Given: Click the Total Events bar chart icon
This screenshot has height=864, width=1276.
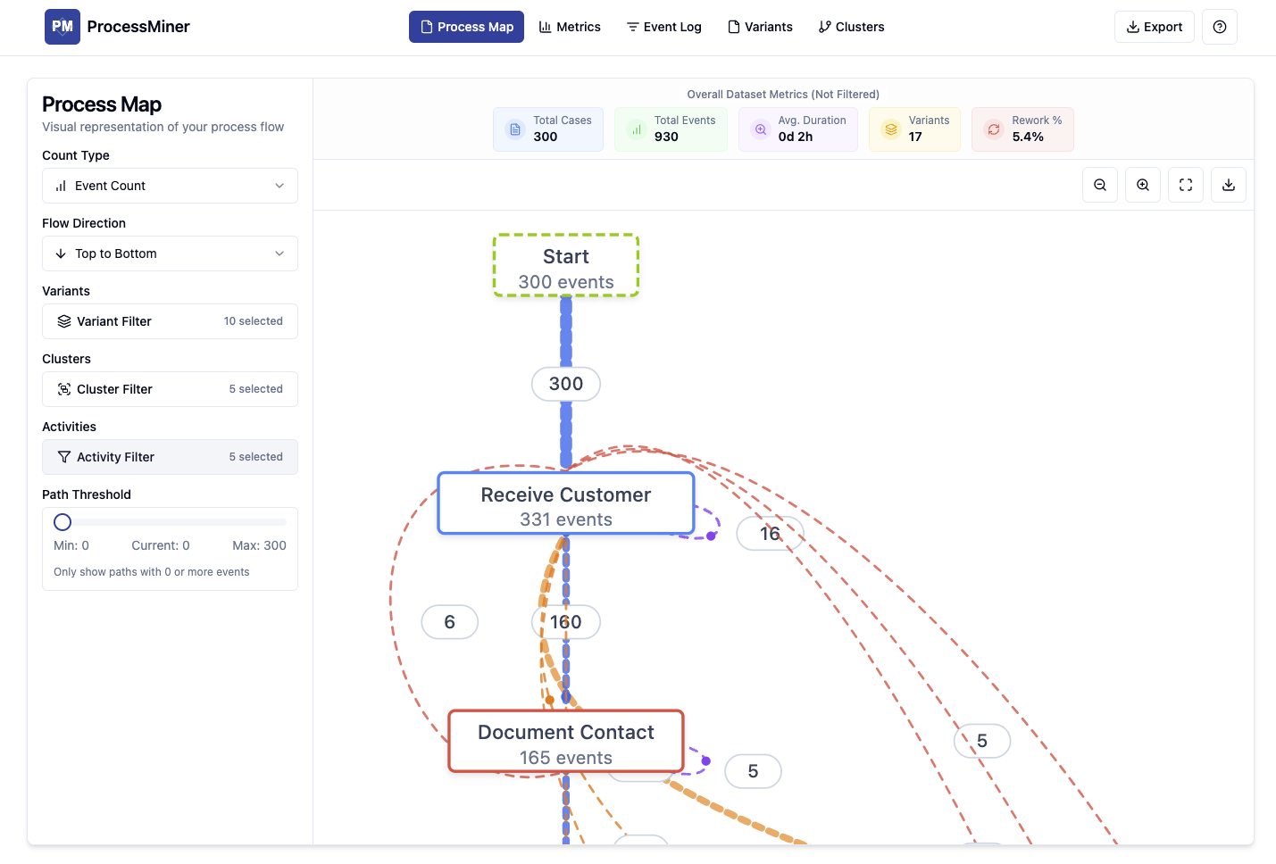Looking at the screenshot, I should click(637, 129).
